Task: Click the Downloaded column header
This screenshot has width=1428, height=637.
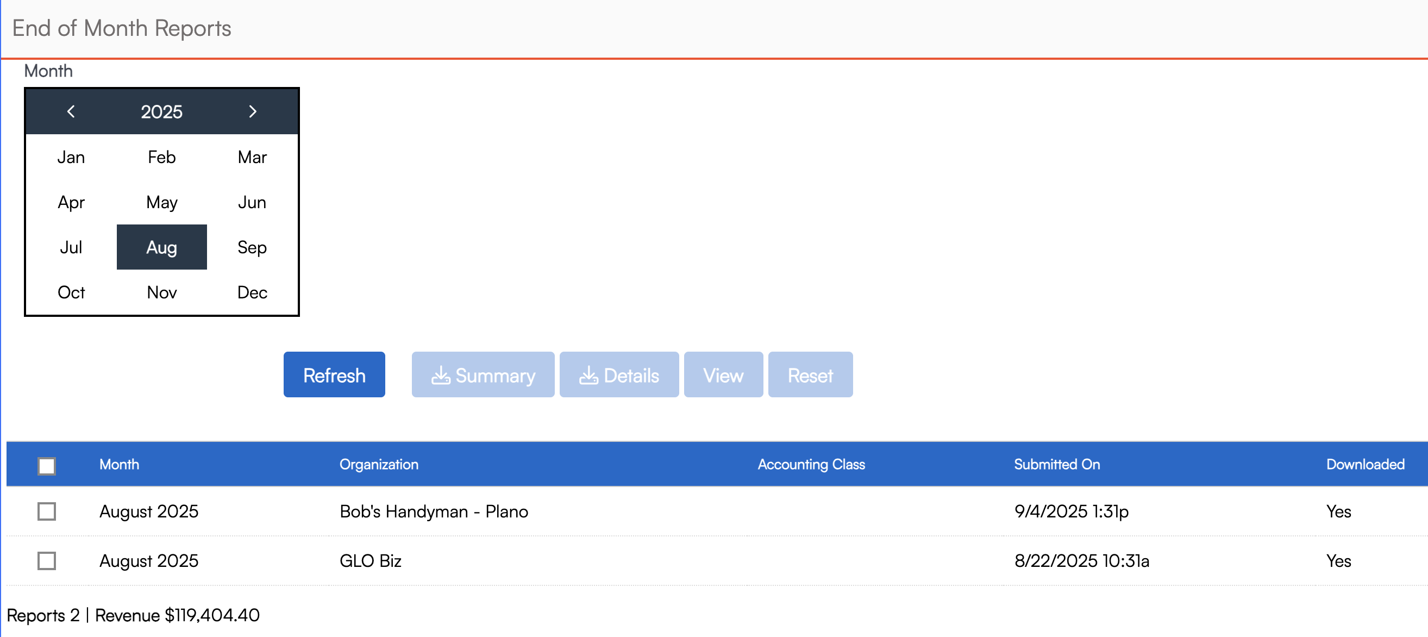Action: tap(1365, 465)
